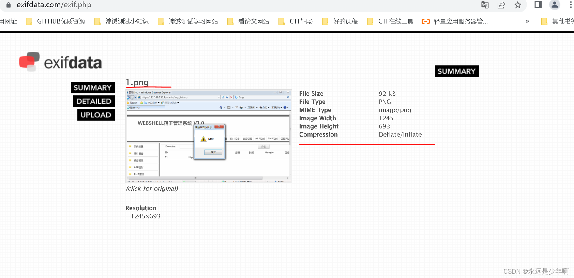Click the Compression label
This screenshot has height=278, width=574.
click(x=318, y=135)
